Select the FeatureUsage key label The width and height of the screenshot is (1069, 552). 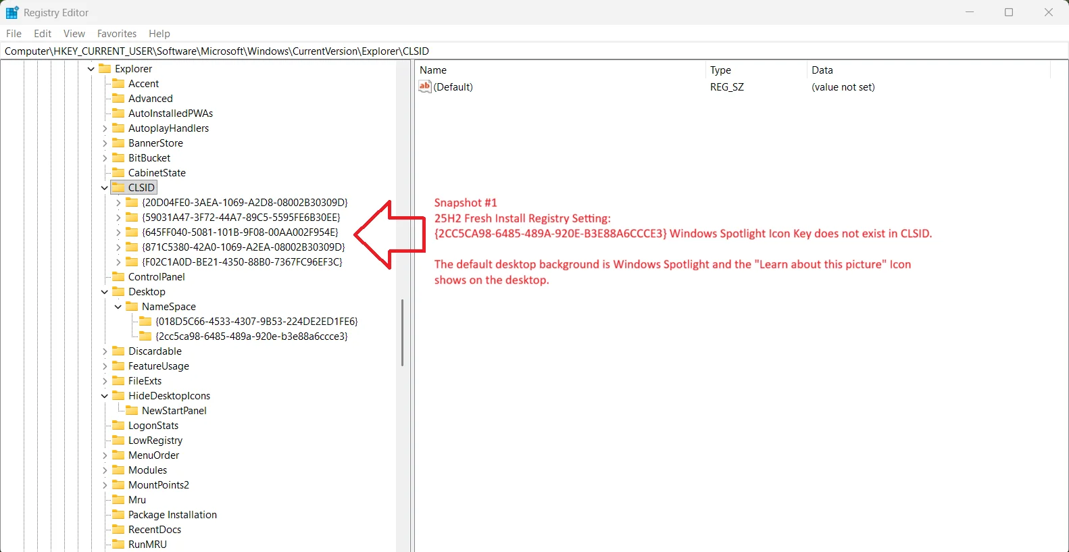[159, 366]
